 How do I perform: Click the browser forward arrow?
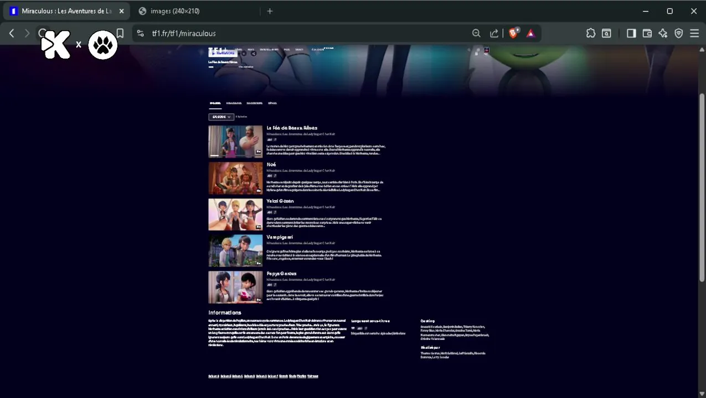pyautogui.click(x=27, y=33)
